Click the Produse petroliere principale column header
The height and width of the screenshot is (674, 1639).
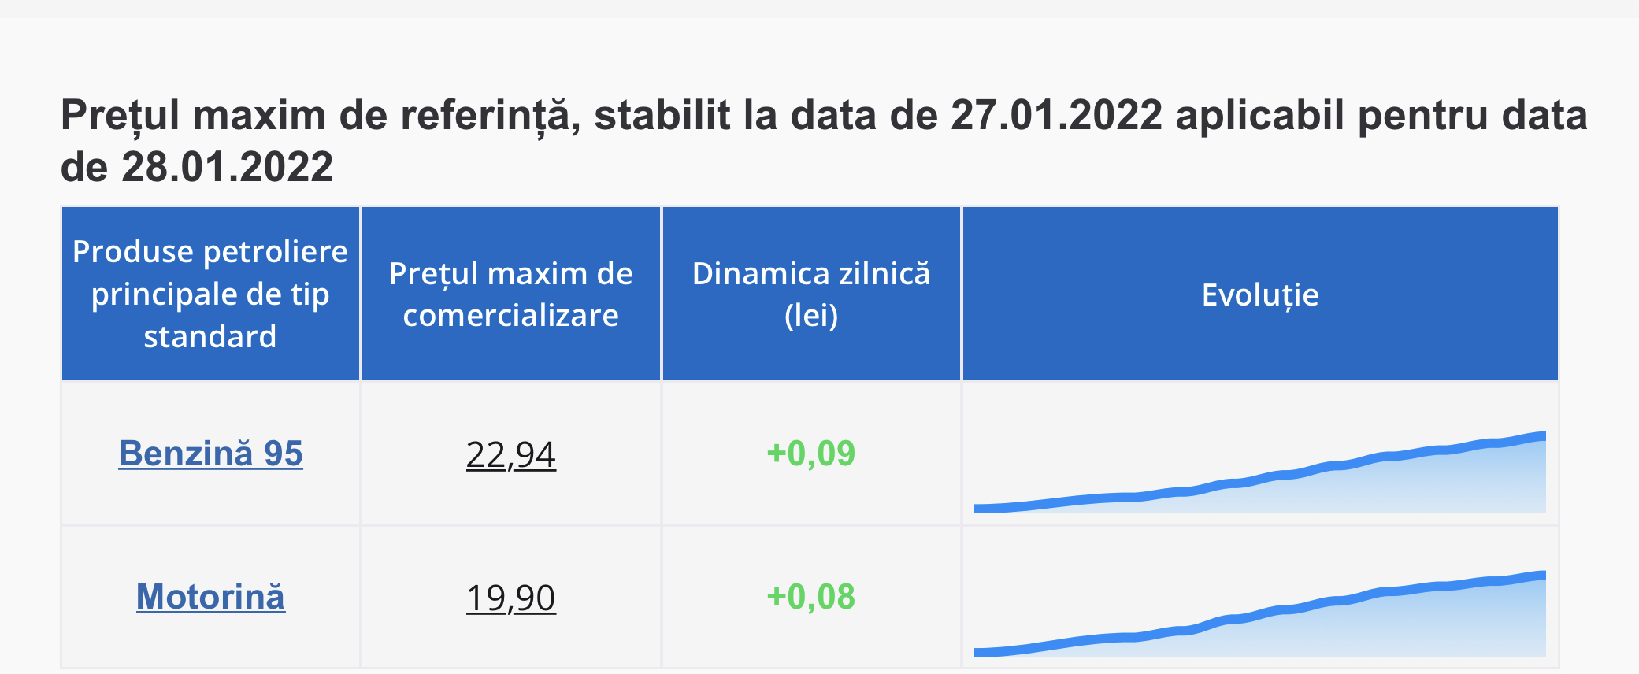(210, 294)
